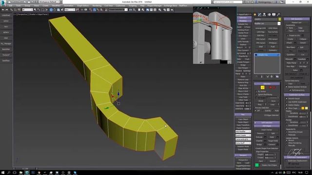Activate the Select and Scale tool
This screenshot has width=312, height=175.
coord(58,10)
